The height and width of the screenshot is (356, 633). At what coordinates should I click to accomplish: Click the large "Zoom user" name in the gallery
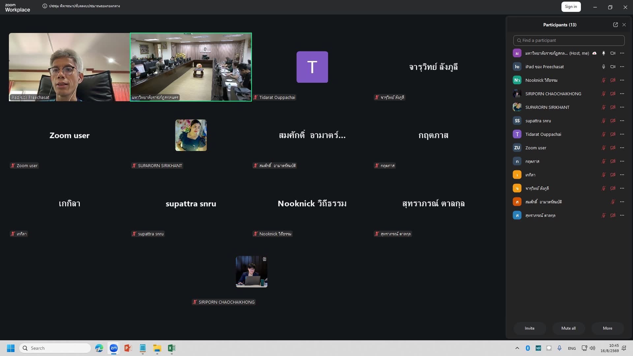pyautogui.click(x=70, y=135)
